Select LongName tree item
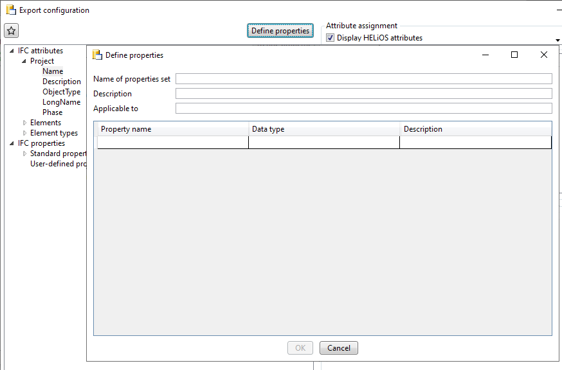This screenshot has width=562, height=370. pos(61,102)
